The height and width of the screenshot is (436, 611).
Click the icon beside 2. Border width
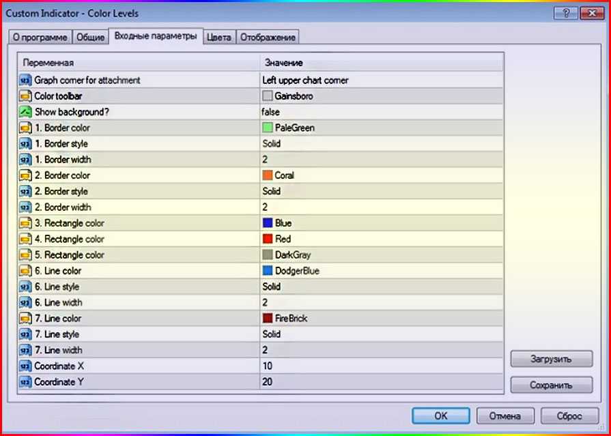point(26,207)
